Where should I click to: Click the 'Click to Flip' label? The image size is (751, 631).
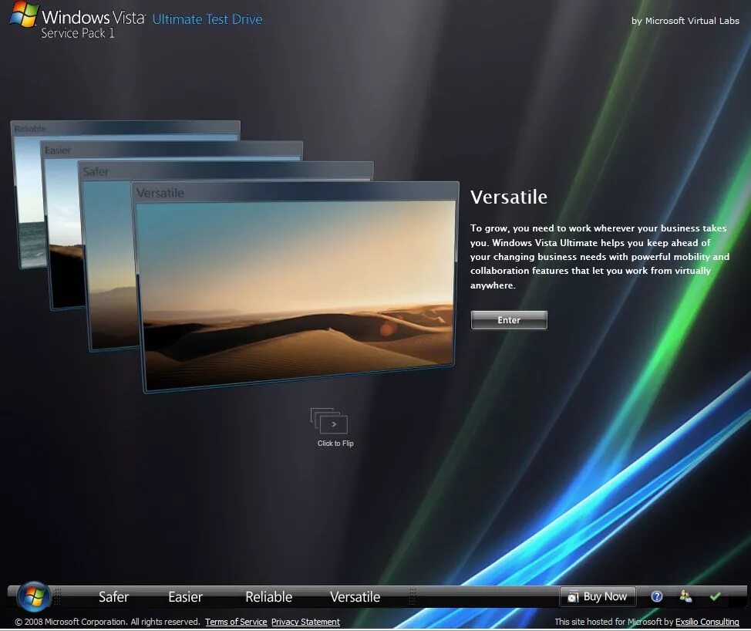click(335, 444)
